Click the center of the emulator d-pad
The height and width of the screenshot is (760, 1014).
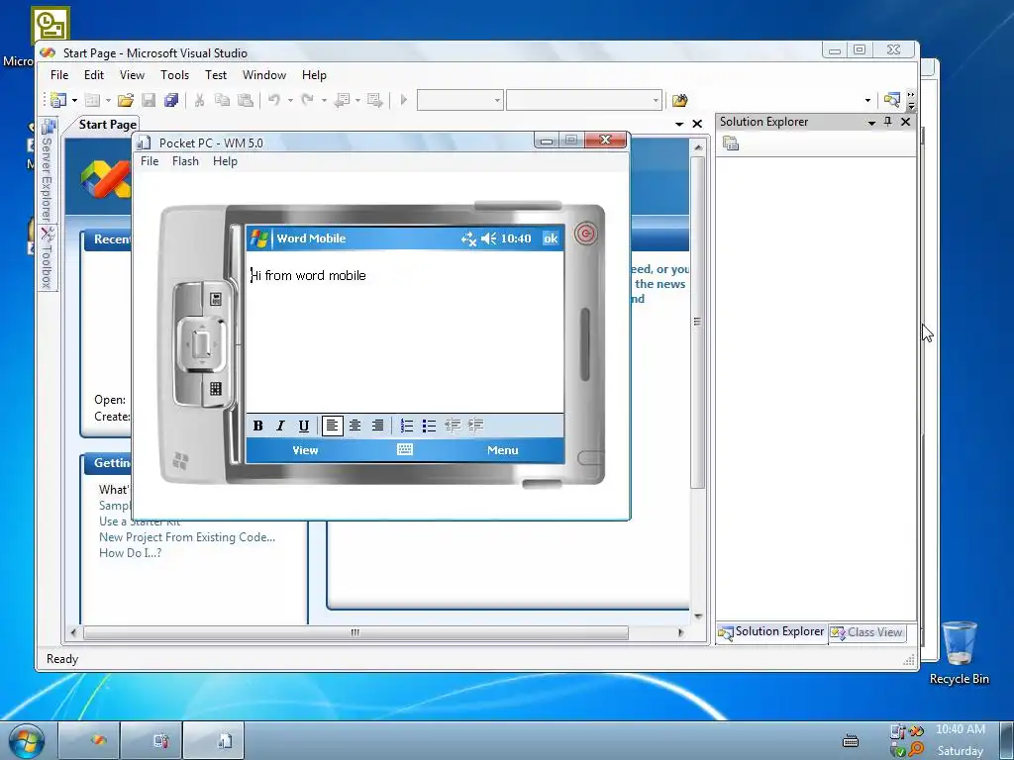click(x=202, y=343)
